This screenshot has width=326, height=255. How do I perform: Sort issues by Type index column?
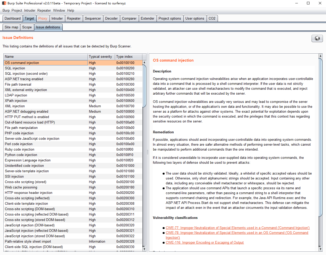[125, 57]
